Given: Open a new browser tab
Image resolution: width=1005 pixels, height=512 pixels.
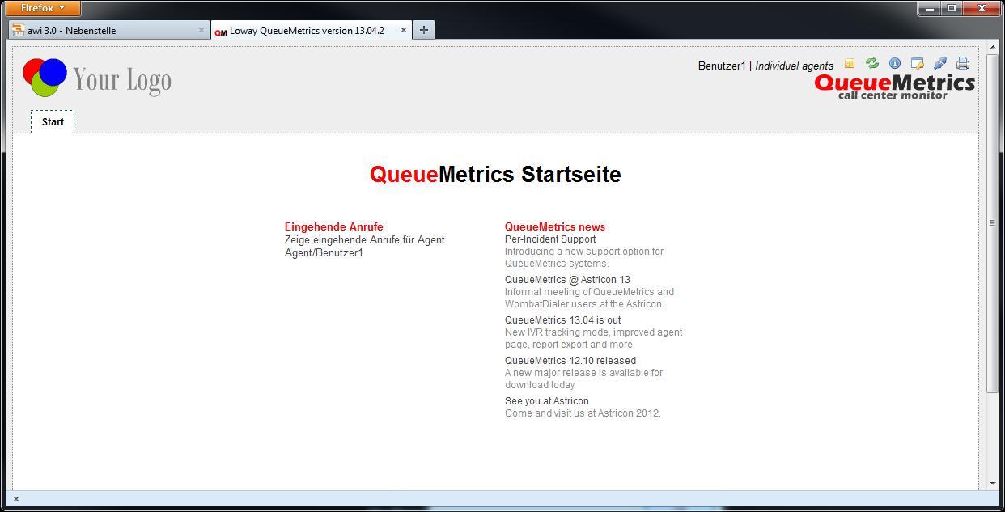Looking at the screenshot, I should (423, 30).
